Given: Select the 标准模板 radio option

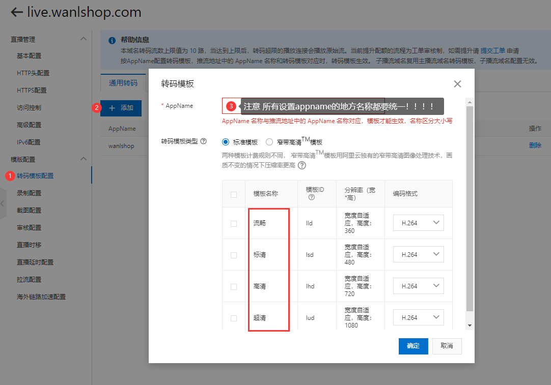Looking at the screenshot, I should (x=226, y=142).
